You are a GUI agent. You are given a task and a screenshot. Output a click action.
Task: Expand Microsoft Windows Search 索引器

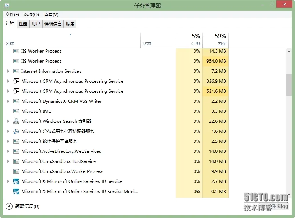click(x=8, y=121)
